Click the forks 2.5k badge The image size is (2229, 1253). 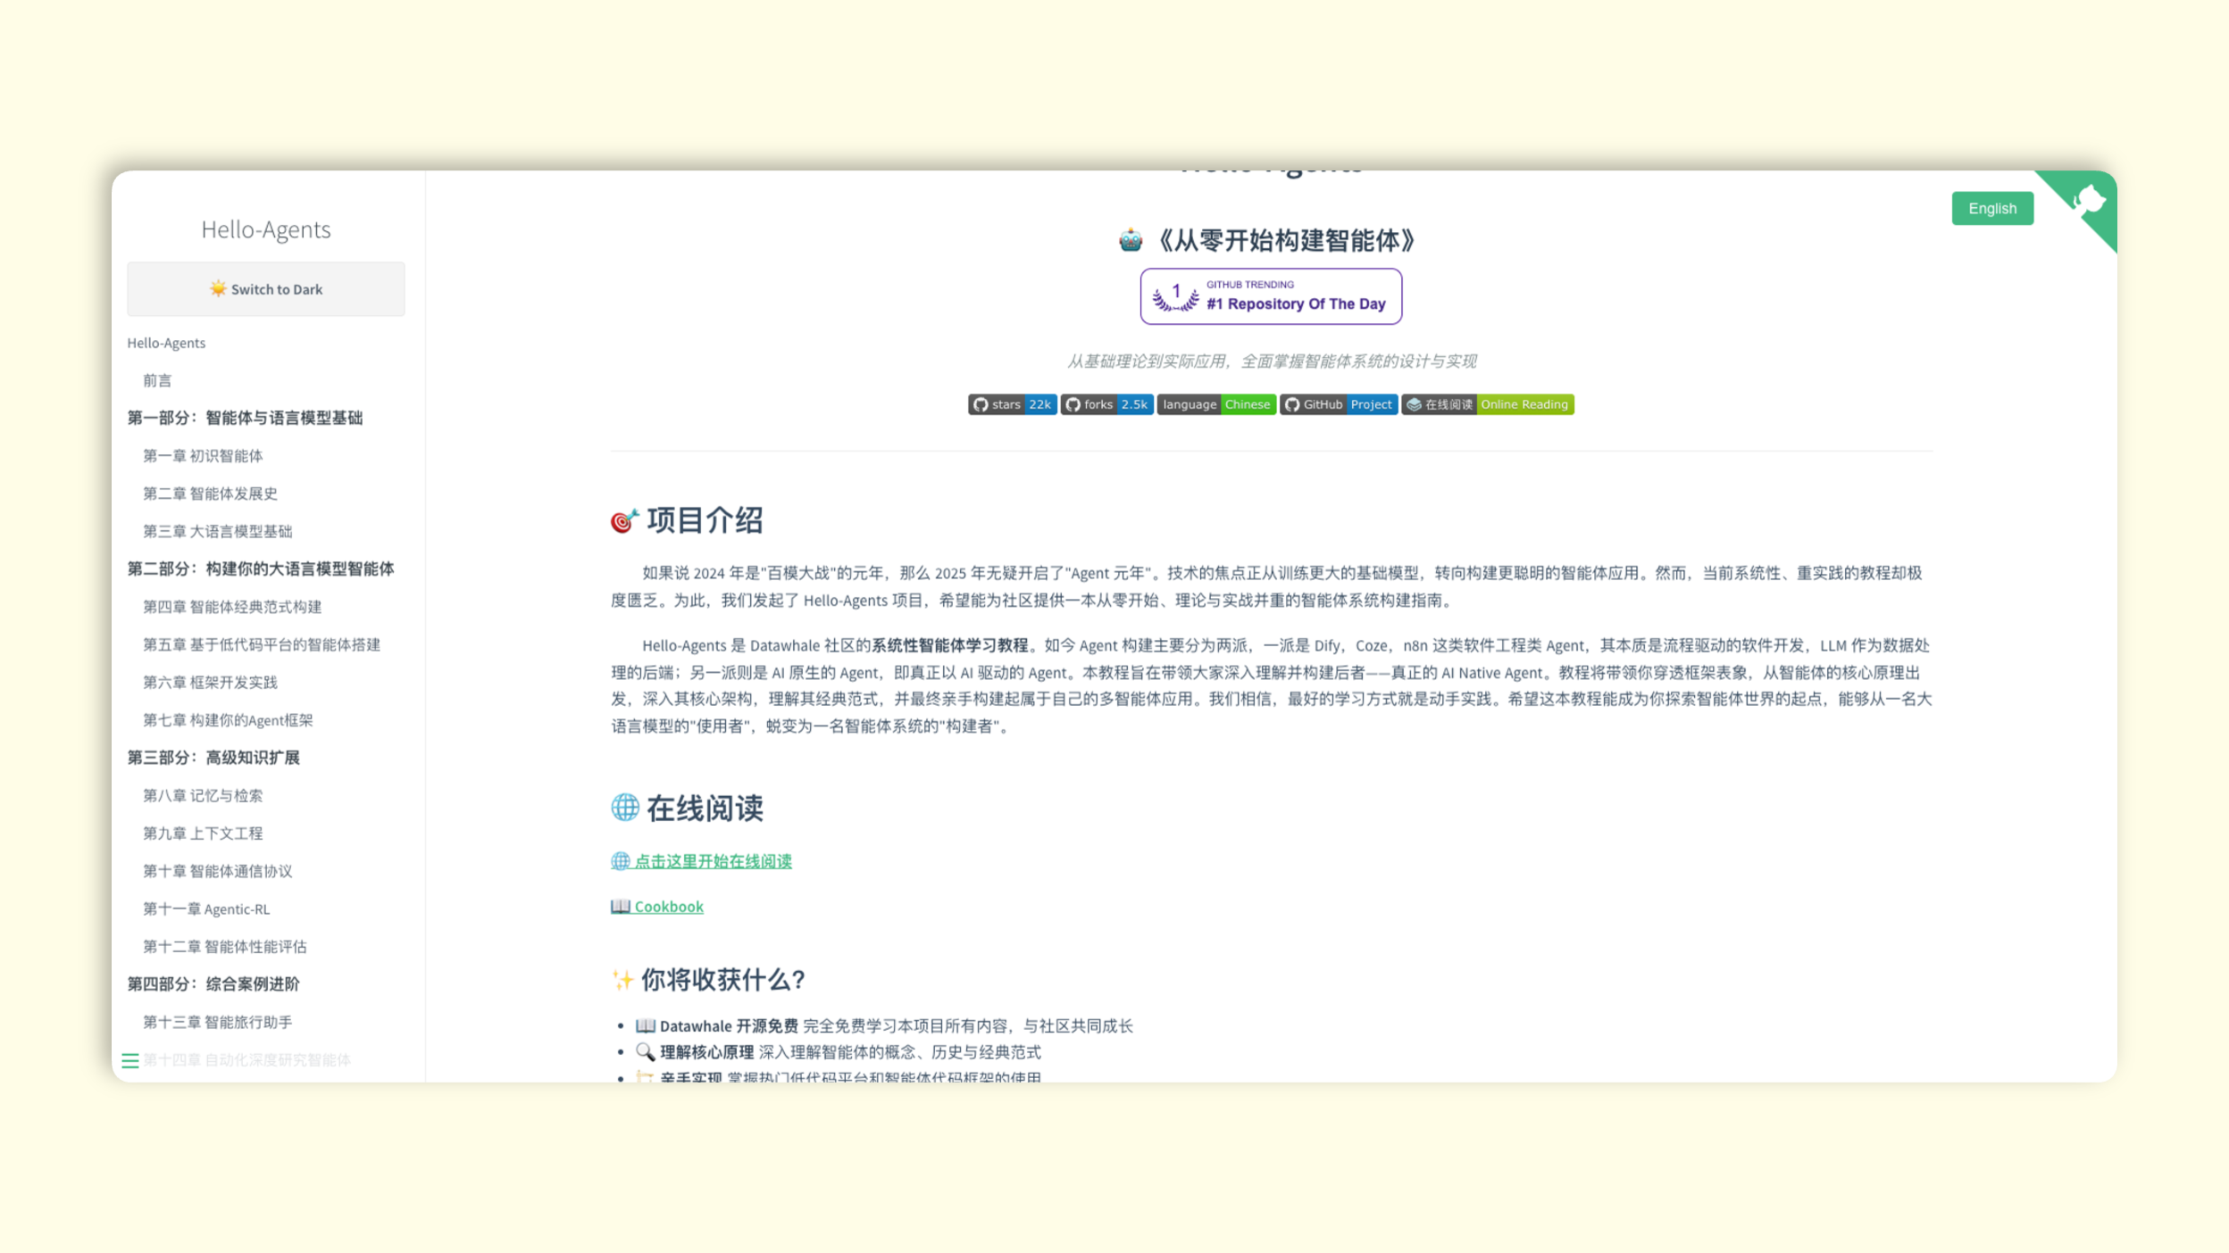[1106, 404]
